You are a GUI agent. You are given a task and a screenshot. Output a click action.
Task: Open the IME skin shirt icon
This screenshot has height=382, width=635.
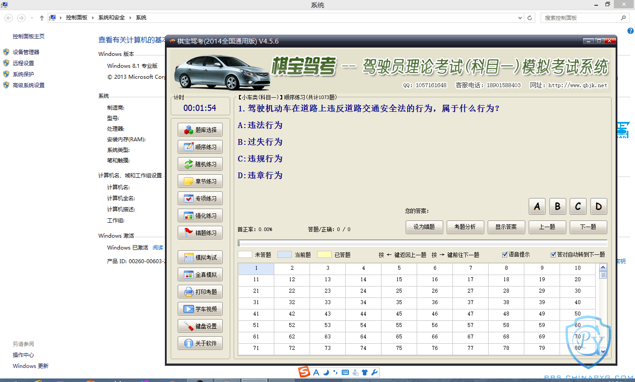coord(365,372)
